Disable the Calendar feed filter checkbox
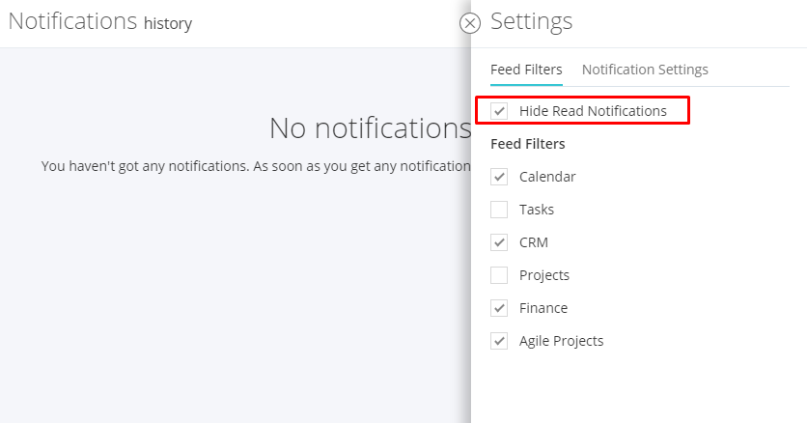This screenshot has height=423, width=807. click(x=499, y=177)
